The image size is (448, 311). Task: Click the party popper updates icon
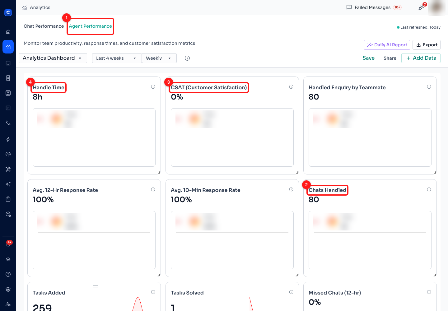coord(422,7)
